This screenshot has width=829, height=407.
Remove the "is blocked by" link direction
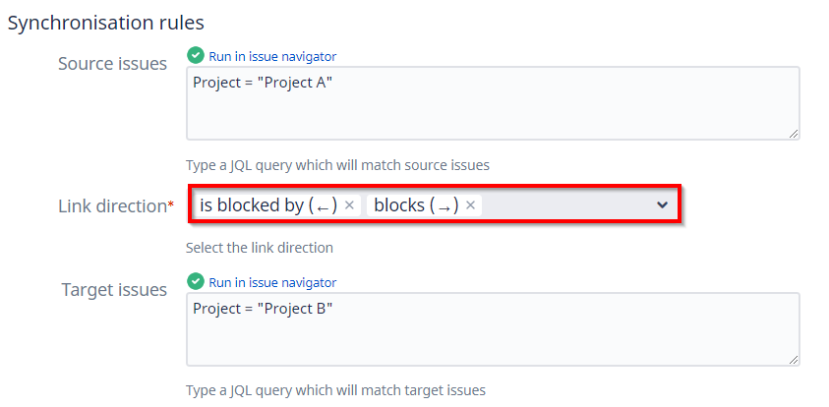pyautogui.click(x=349, y=205)
